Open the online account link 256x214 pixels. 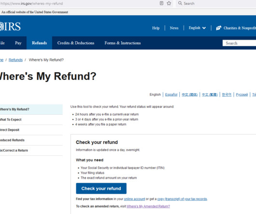click(x=134, y=199)
